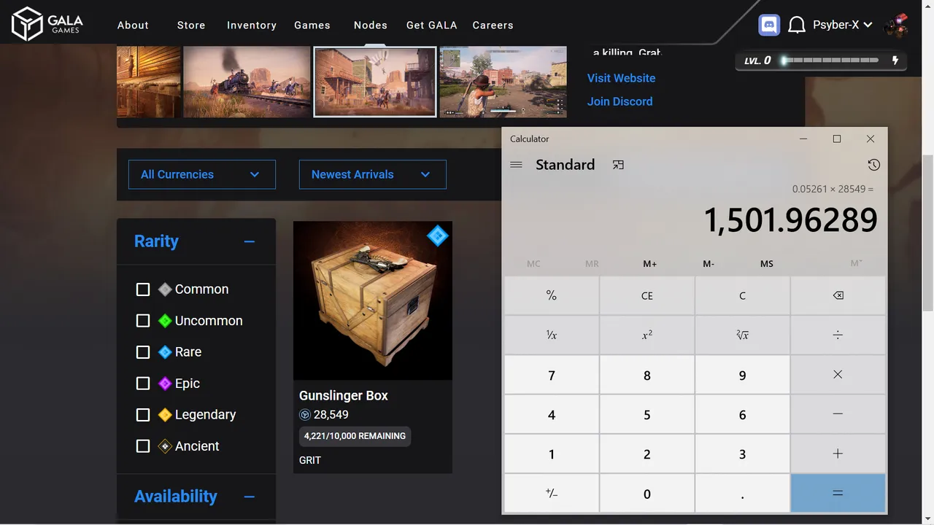Click the Visit Website link

622,78
